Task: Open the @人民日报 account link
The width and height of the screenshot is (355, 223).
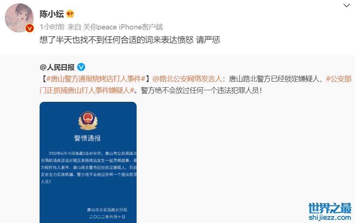Action: [57, 67]
